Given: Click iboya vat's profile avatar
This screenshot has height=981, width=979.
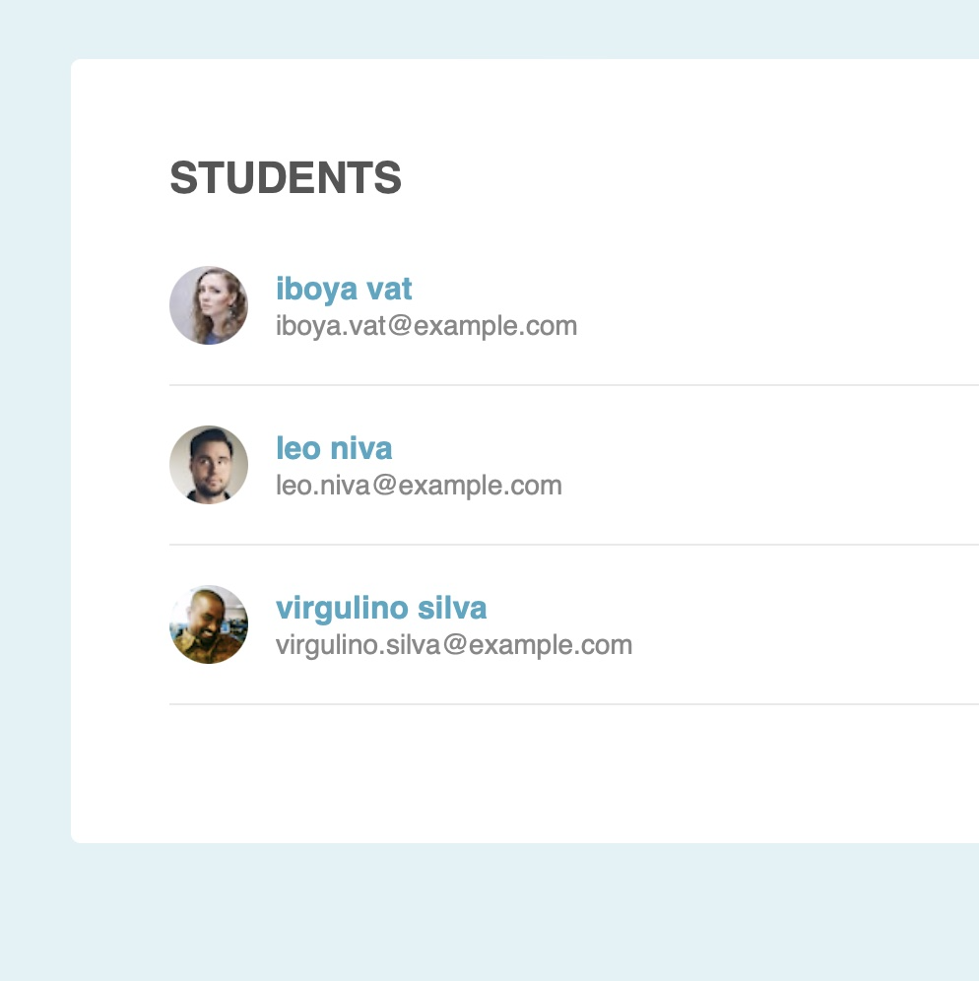Looking at the screenshot, I should point(209,305).
